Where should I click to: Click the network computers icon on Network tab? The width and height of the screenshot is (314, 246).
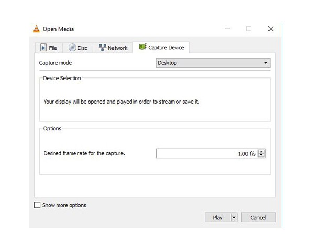(102, 48)
